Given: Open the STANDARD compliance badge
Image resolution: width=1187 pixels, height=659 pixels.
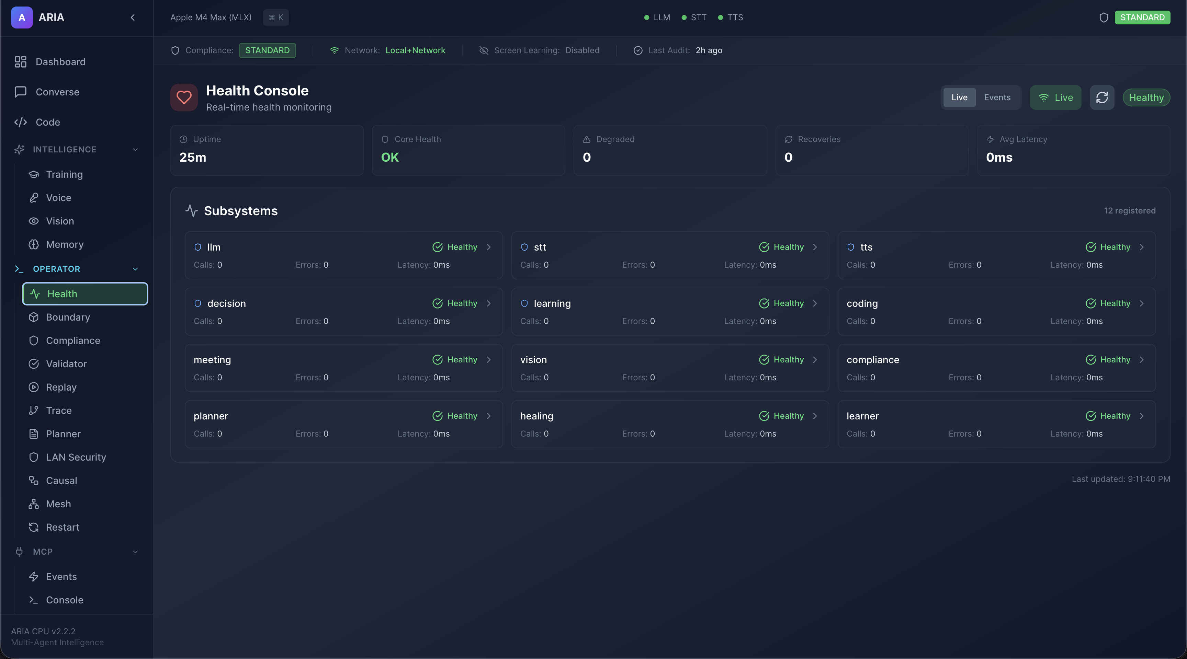Looking at the screenshot, I should (x=267, y=51).
